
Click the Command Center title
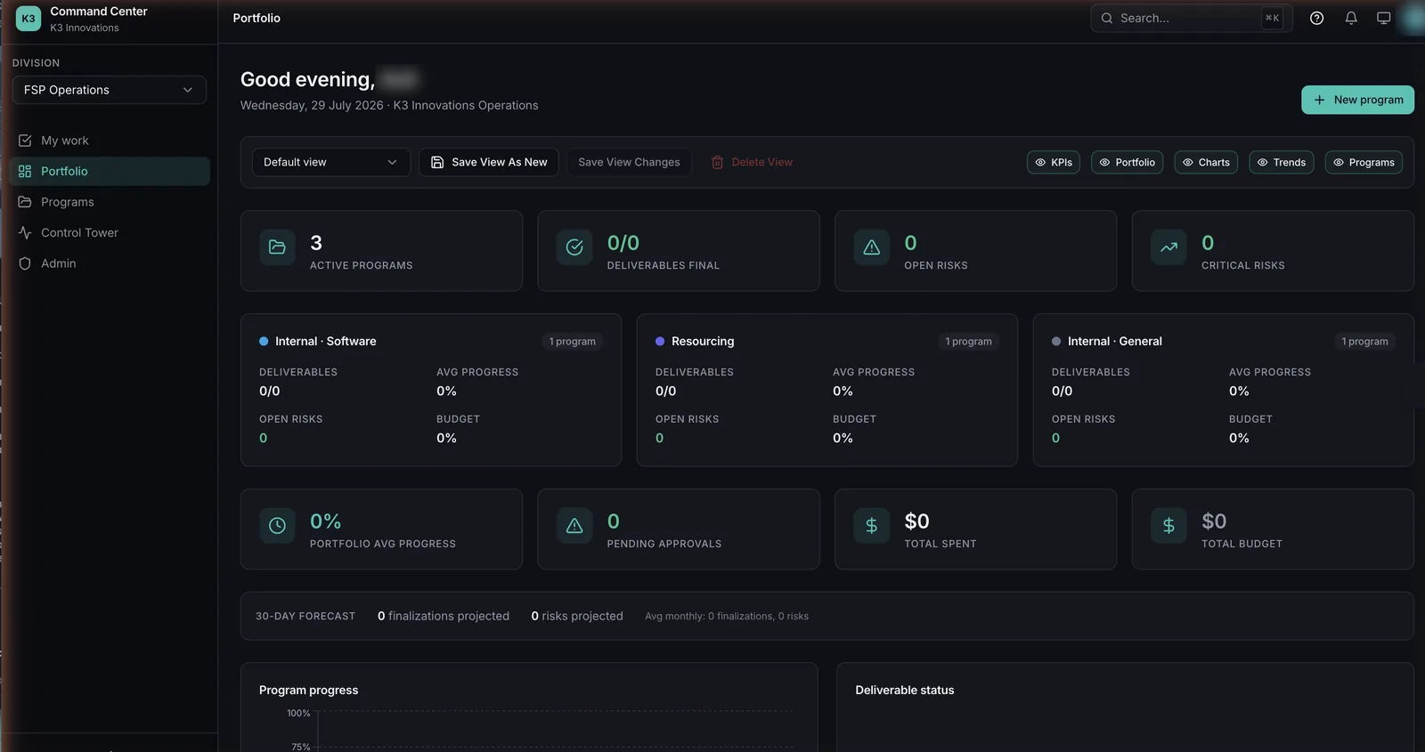point(99,12)
